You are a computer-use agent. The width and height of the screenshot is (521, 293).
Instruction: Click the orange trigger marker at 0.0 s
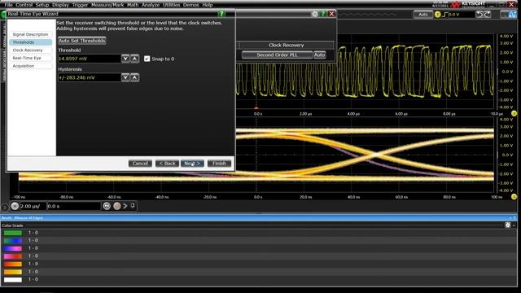256,107
